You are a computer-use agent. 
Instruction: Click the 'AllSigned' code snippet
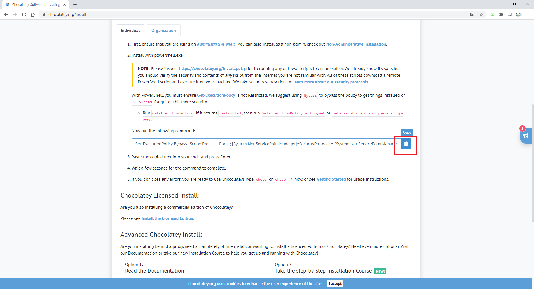[x=142, y=102]
